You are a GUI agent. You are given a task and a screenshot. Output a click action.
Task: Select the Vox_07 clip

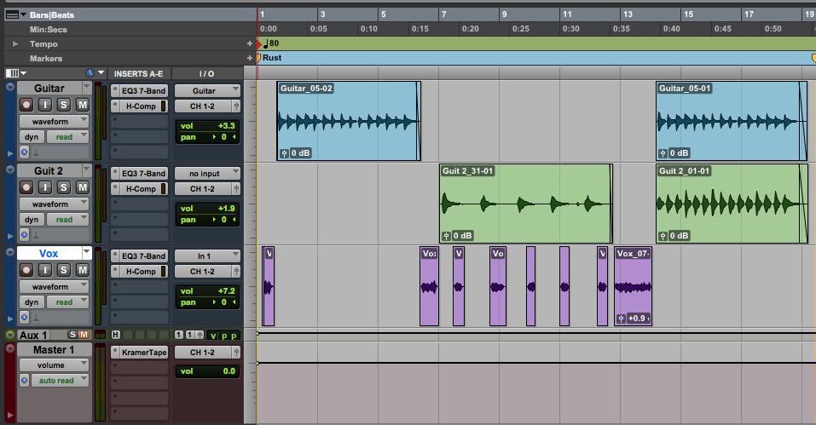coord(633,286)
